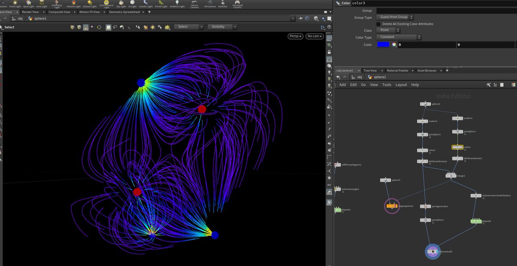Add a Gamepad Camera from the shelf
This screenshot has width=517, height=266.
pos(237,4)
